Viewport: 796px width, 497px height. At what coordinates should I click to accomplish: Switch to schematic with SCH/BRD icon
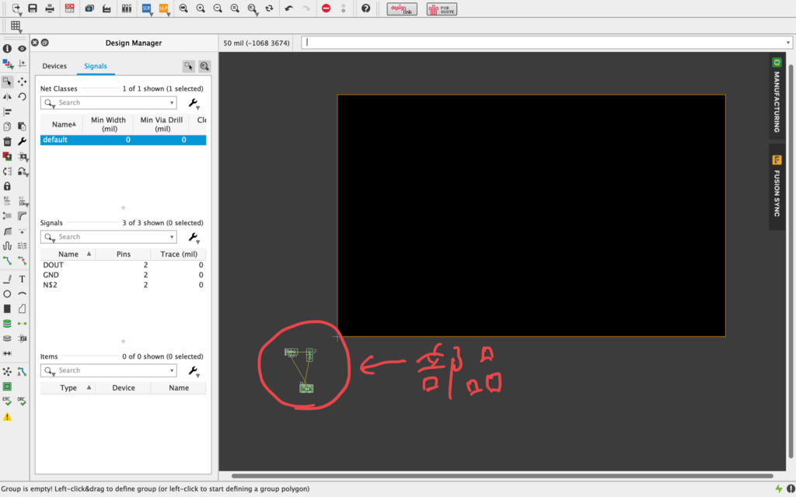(x=70, y=8)
